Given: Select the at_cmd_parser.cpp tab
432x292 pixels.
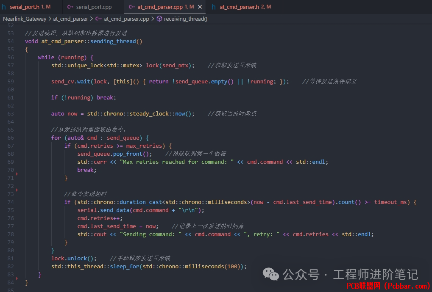Looking at the screenshot, I should [x=165, y=7].
